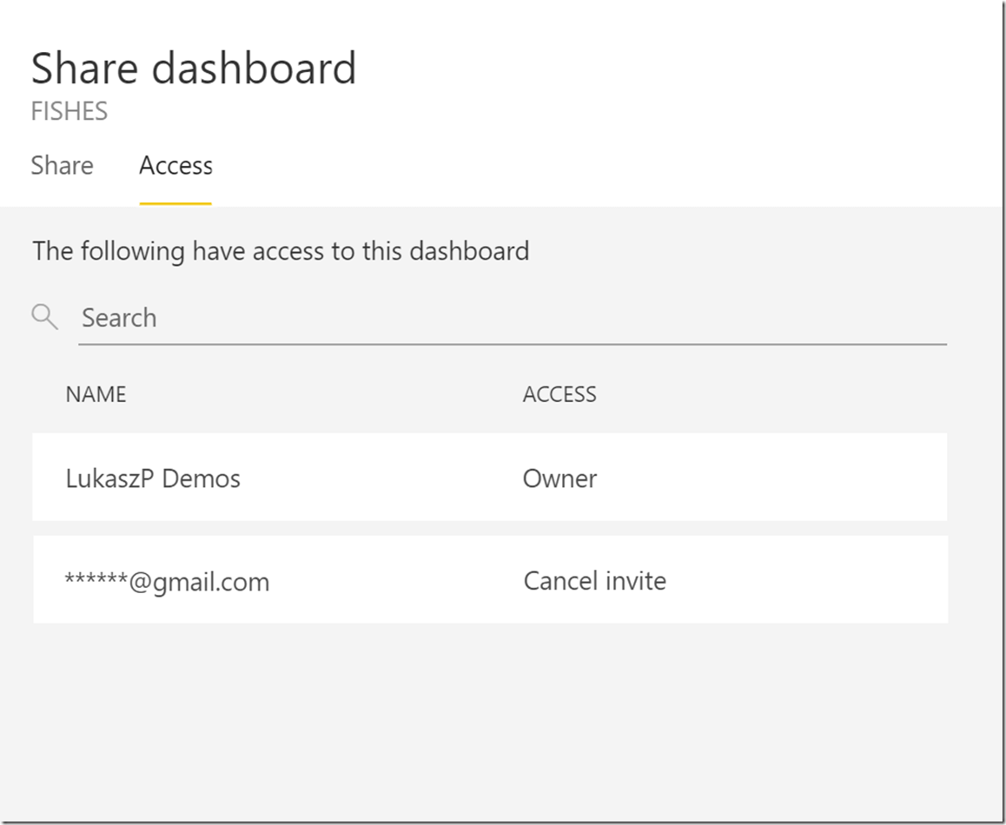
Task: Click the Share dashboard title
Action: coord(194,68)
